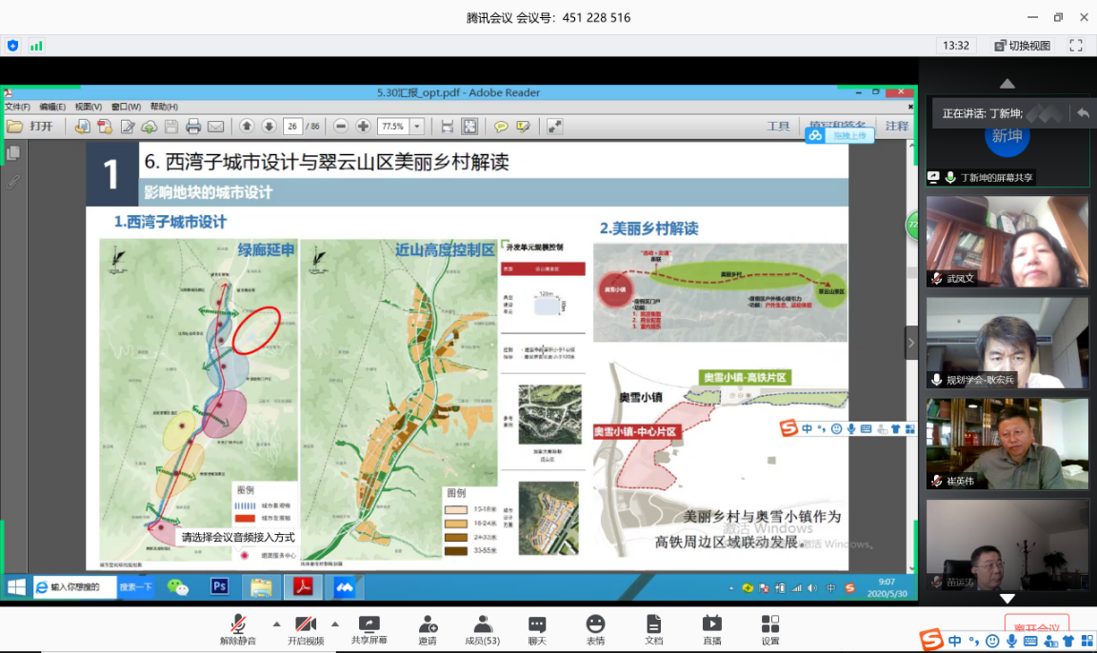This screenshot has height=653, width=1097.
Task: Open the 聊天 chat panel
Action: tap(537, 628)
